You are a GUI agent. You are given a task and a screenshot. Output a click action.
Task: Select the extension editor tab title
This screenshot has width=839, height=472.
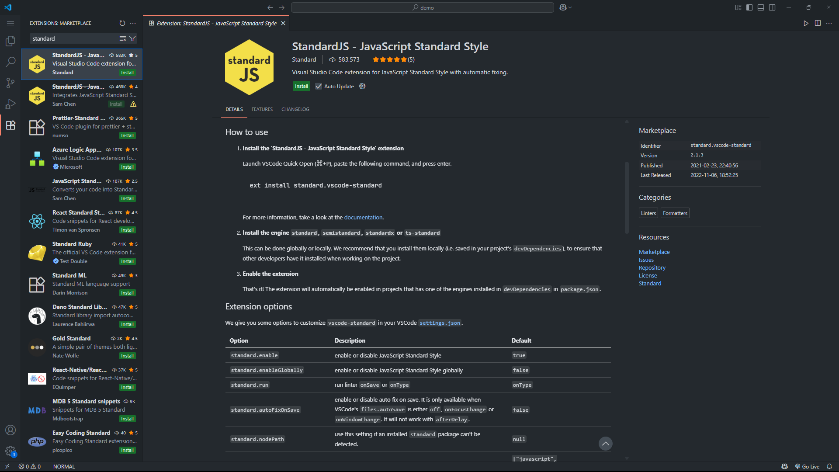[217, 23]
